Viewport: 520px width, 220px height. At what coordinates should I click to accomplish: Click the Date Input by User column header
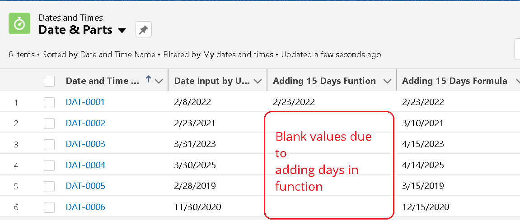click(212, 81)
